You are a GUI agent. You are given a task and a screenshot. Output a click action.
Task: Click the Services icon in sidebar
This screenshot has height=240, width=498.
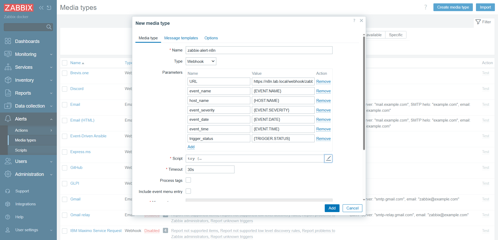tap(8, 67)
